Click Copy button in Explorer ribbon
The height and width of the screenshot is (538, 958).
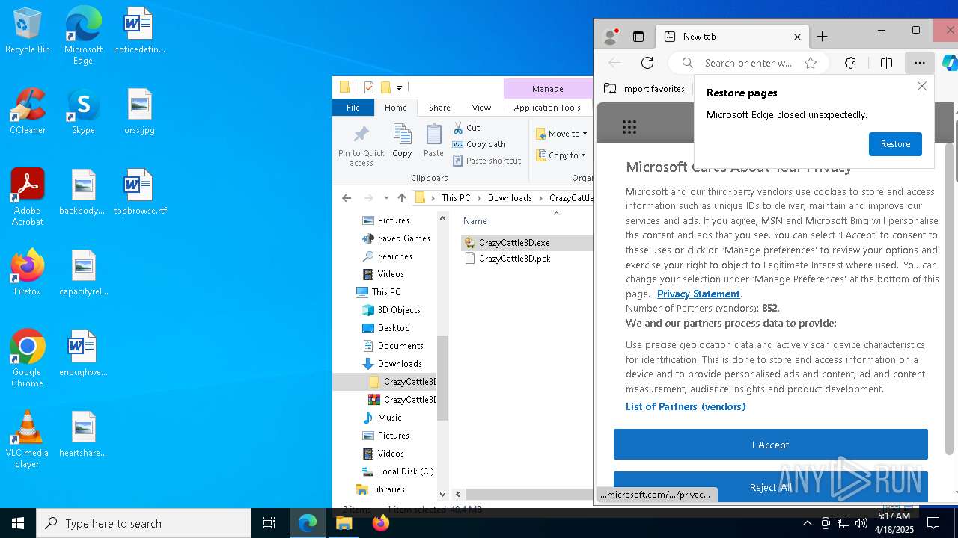point(402,141)
